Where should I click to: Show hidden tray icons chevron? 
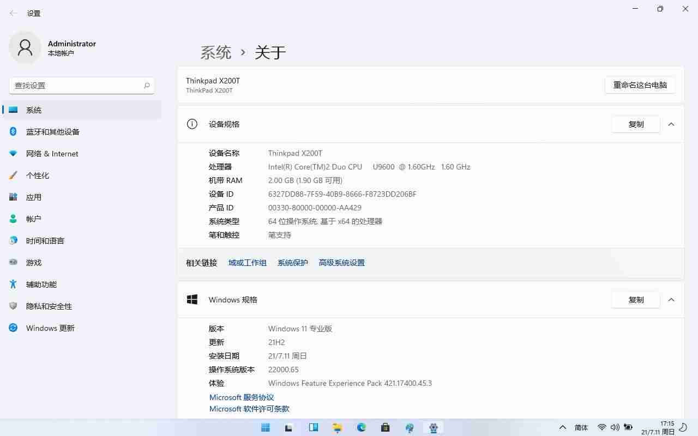pyautogui.click(x=563, y=428)
